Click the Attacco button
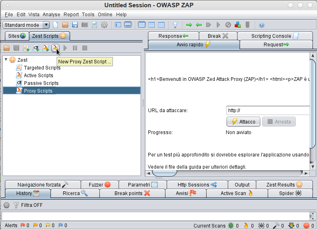317x230 pixels. [243, 122]
